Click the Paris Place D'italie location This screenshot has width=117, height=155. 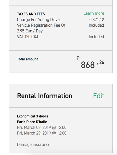click(x=32, y=122)
